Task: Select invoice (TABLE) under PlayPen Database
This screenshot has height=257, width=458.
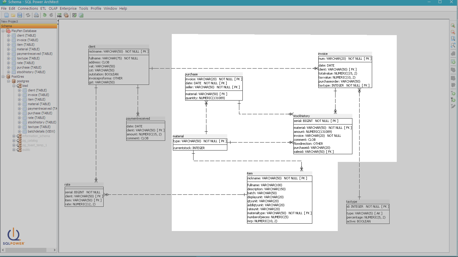Action: tap(27, 40)
